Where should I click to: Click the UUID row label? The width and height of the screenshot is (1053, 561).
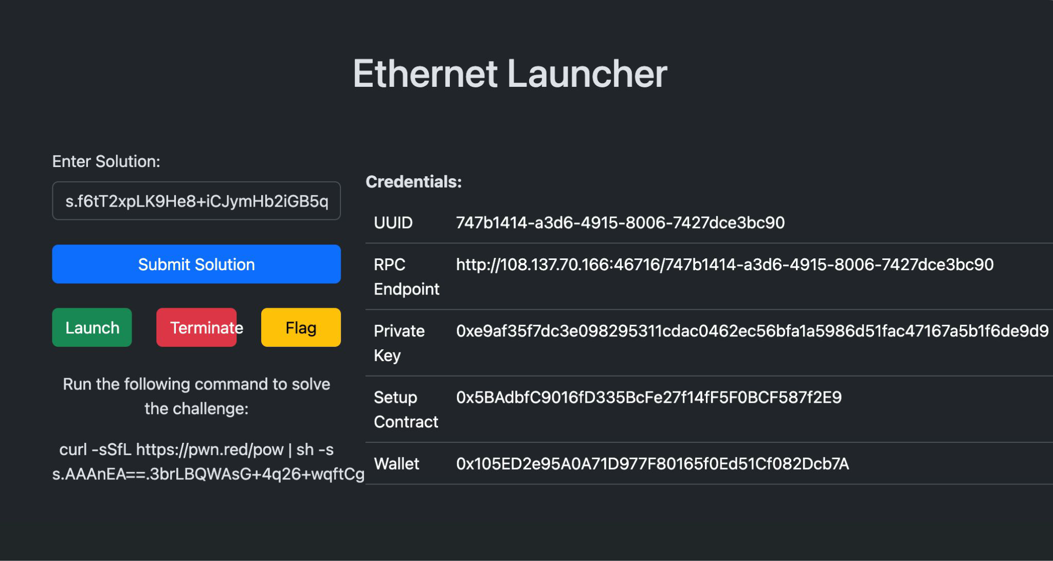[393, 222]
